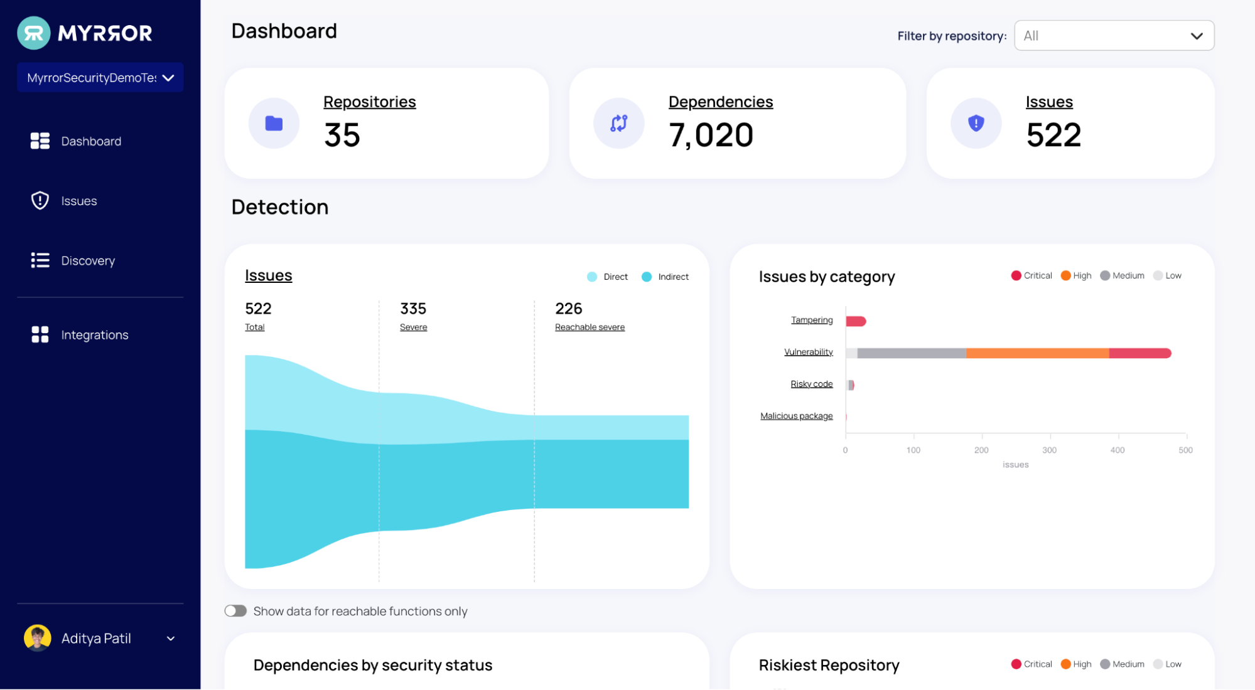Viewport: 1255px width, 690px height.
Task: Open the Issues heading link in Detection
Action: [268, 275]
